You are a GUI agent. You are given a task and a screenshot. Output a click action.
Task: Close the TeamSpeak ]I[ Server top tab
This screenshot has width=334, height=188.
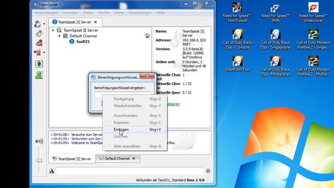[x=96, y=22]
